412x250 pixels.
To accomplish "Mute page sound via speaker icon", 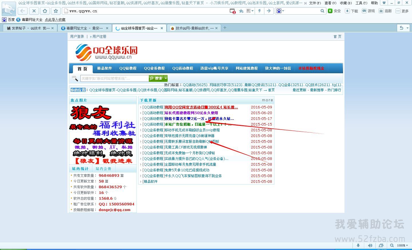I will tap(370, 245).
